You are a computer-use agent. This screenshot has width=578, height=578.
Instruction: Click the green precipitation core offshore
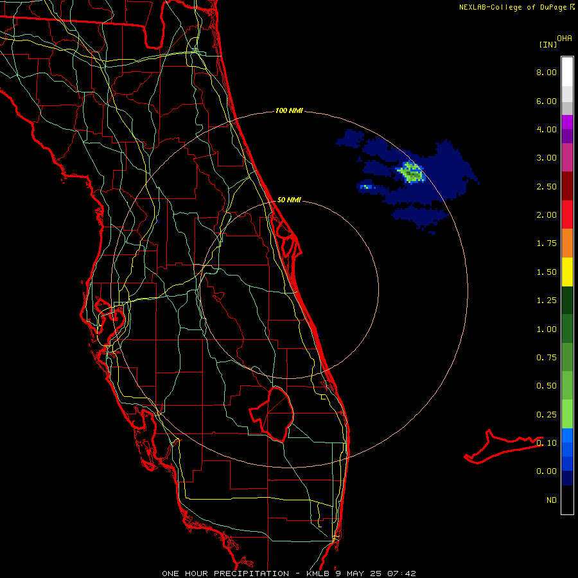coord(411,173)
